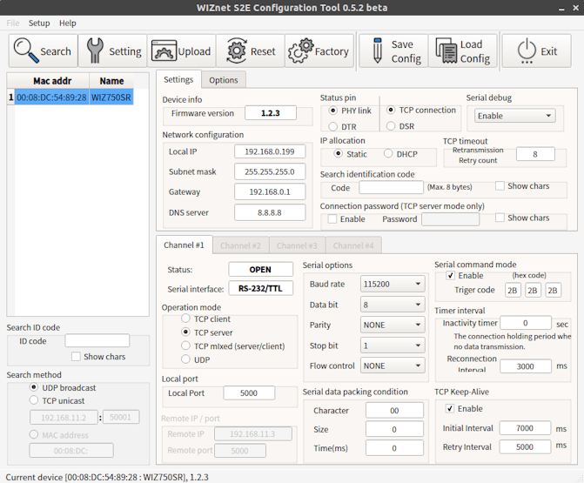Click the Inactivity timer field

[526, 323]
